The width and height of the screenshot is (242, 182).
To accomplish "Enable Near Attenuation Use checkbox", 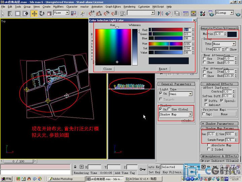I will click(x=204, y=59).
